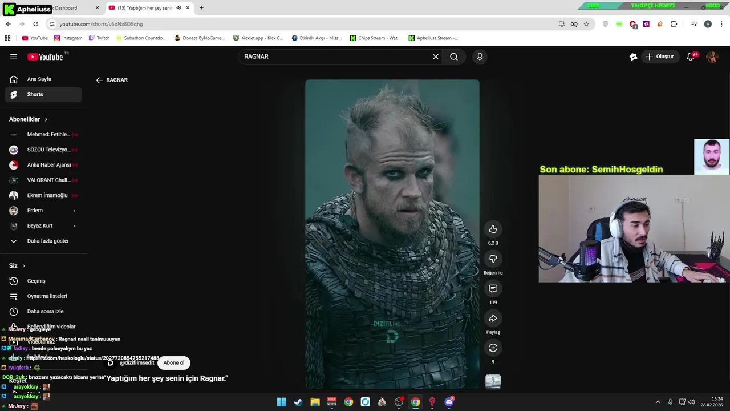Open Discord from the taskbar
The image size is (730, 411).
click(x=449, y=402)
